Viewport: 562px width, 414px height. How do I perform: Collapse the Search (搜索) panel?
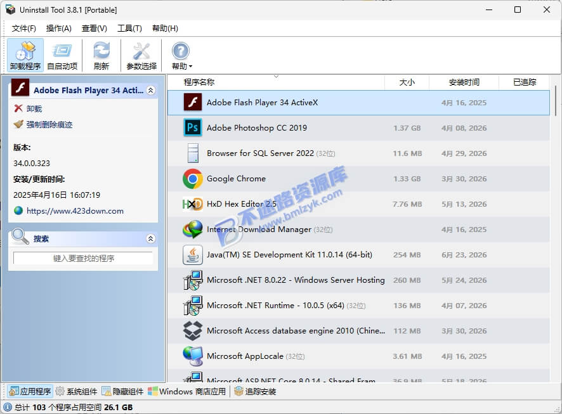coord(151,238)
